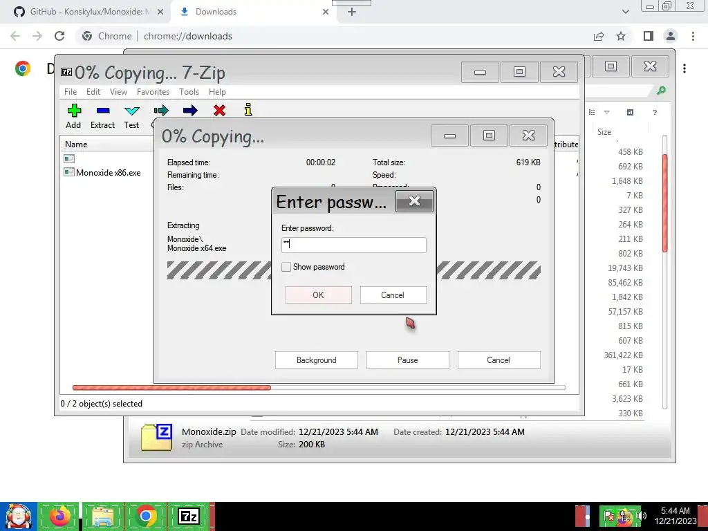Click the striped extraction progress bar
Screen dimensions: 708x531
coord(353,270)
